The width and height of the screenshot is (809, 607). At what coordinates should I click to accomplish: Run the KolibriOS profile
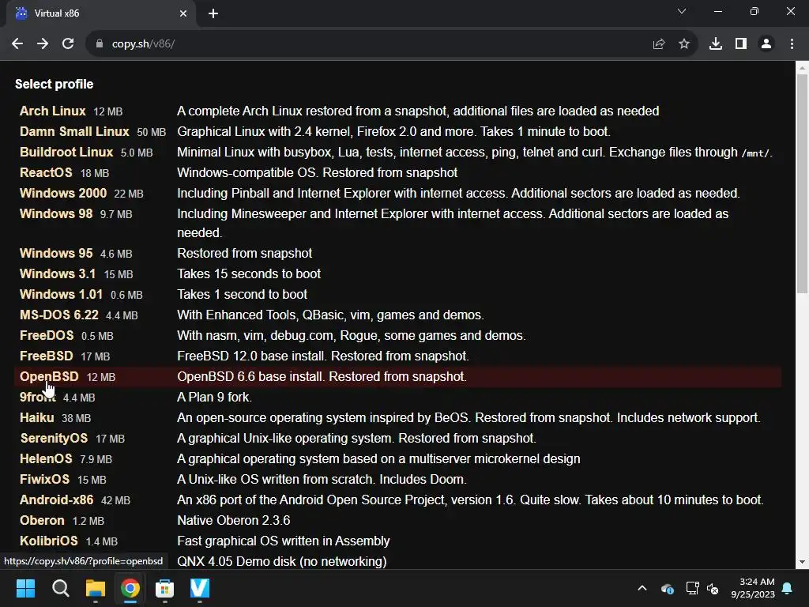coord(48,541)
